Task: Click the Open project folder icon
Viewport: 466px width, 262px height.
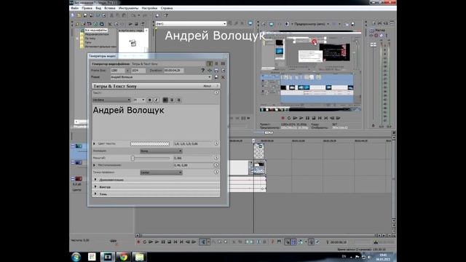Action: (x=79, y=15)
